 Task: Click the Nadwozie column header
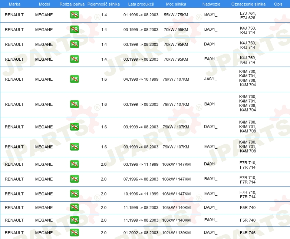[211, 4]
